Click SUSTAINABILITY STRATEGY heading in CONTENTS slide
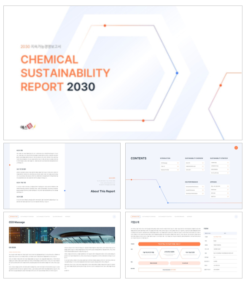The width and height of the screenshot is (245, 281). [x=219, y=158]
